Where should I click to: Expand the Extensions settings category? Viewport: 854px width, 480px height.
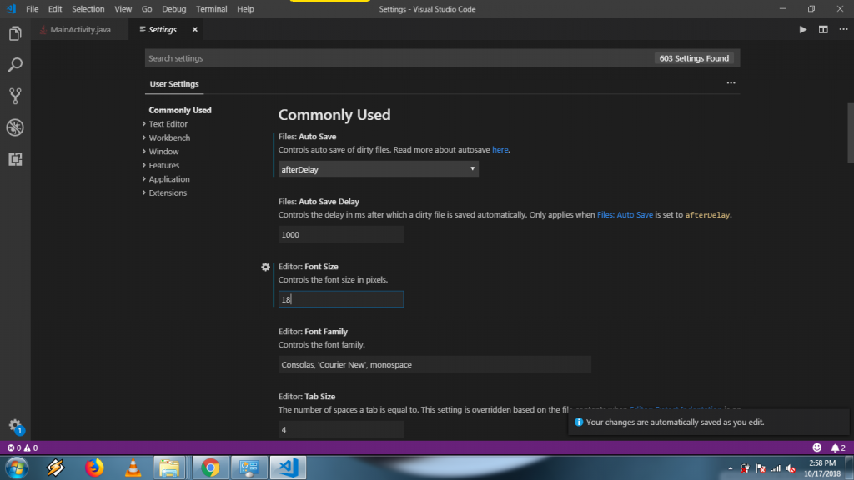click(168, 192)
